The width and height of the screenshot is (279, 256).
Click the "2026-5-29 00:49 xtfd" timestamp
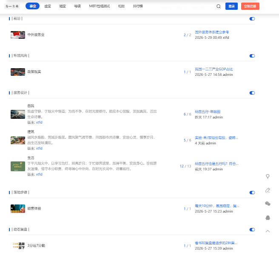pyautogui.click(x=212, y=37)
